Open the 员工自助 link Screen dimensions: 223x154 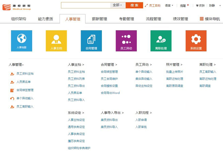[153, 5]
